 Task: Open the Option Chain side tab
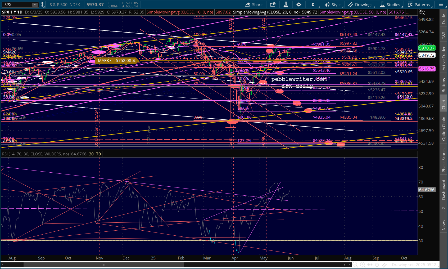(444, 129)
